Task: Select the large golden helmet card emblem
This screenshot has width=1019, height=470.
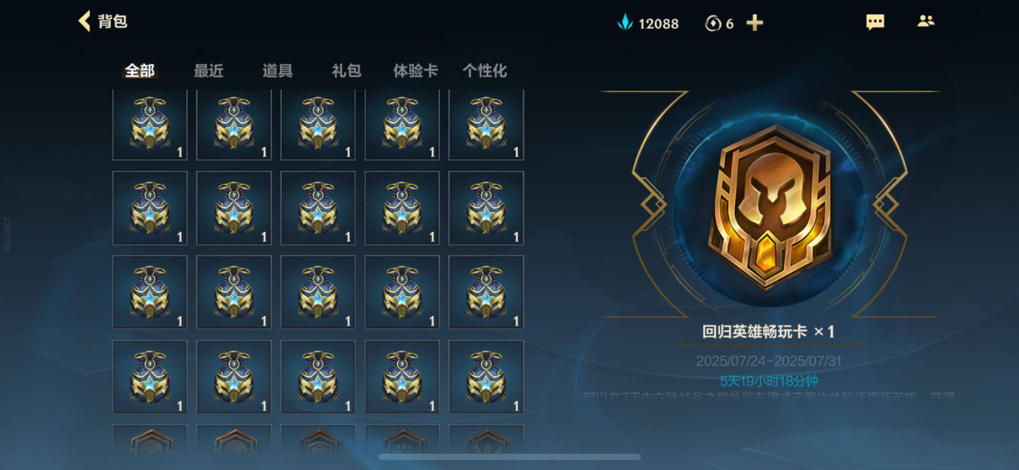Action: [770, 207]
